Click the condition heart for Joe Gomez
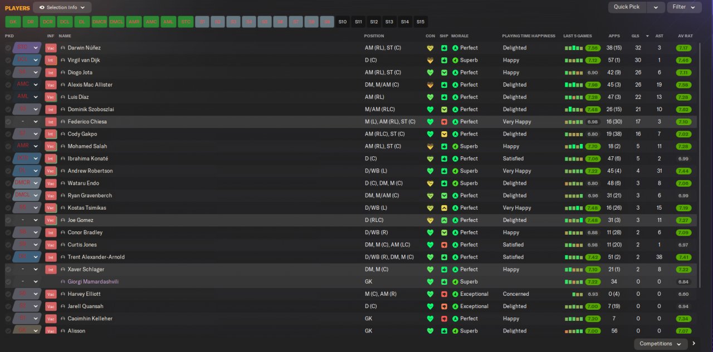This screenshot has width=713, height=352. 429,220
